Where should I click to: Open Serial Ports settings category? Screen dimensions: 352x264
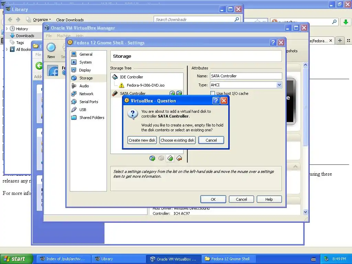(88, 102)
